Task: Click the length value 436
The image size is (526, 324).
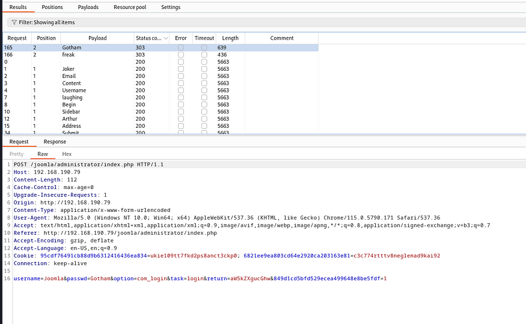Action: [222, 55]
